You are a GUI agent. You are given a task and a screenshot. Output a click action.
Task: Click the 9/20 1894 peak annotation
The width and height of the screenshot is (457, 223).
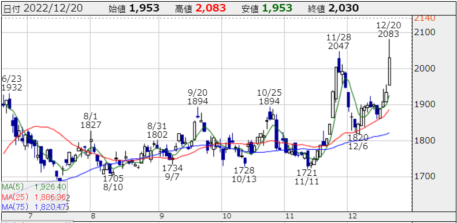click(x=198, y=97)
